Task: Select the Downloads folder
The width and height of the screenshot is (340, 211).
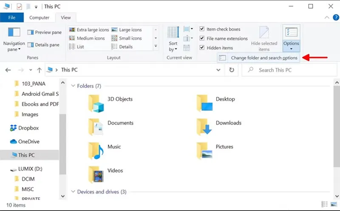Action: 219,127
